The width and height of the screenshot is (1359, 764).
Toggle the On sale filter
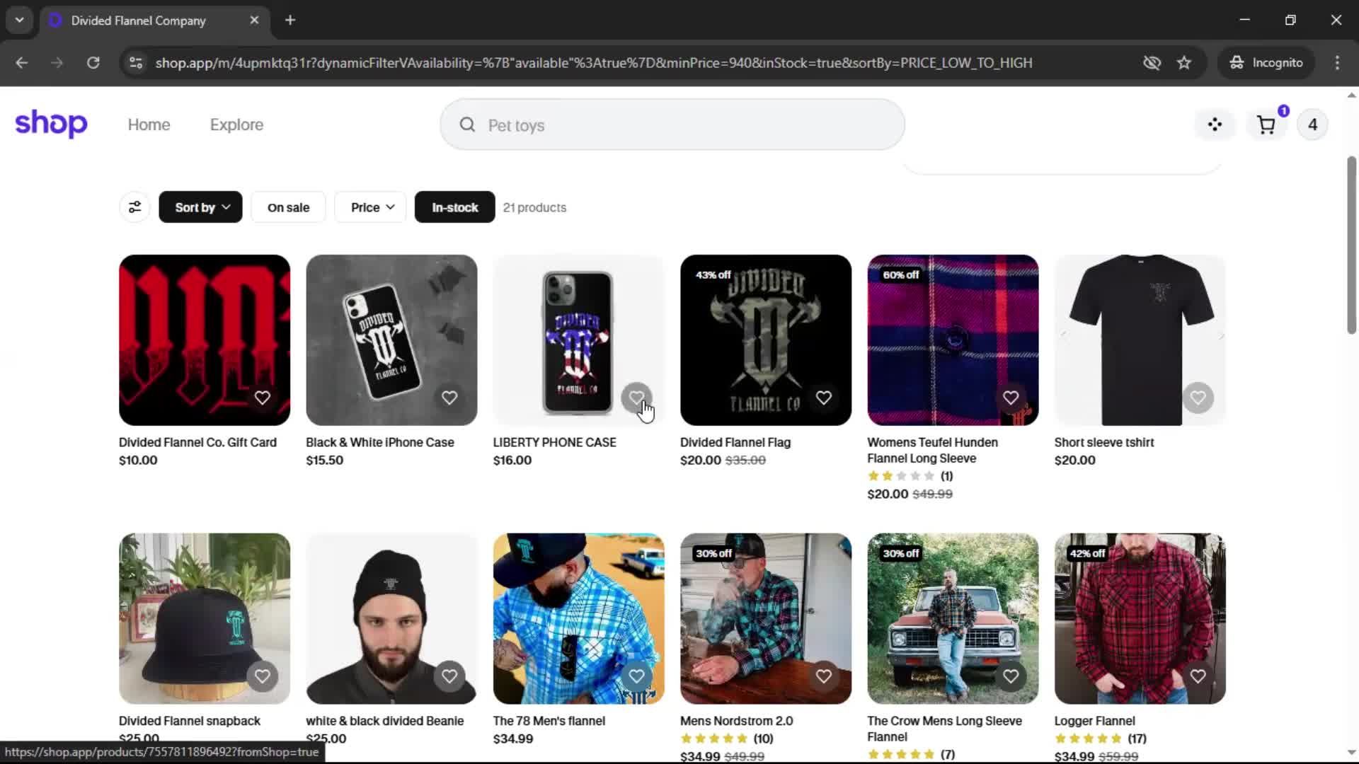pyautogui.click(x=288, y=207)
